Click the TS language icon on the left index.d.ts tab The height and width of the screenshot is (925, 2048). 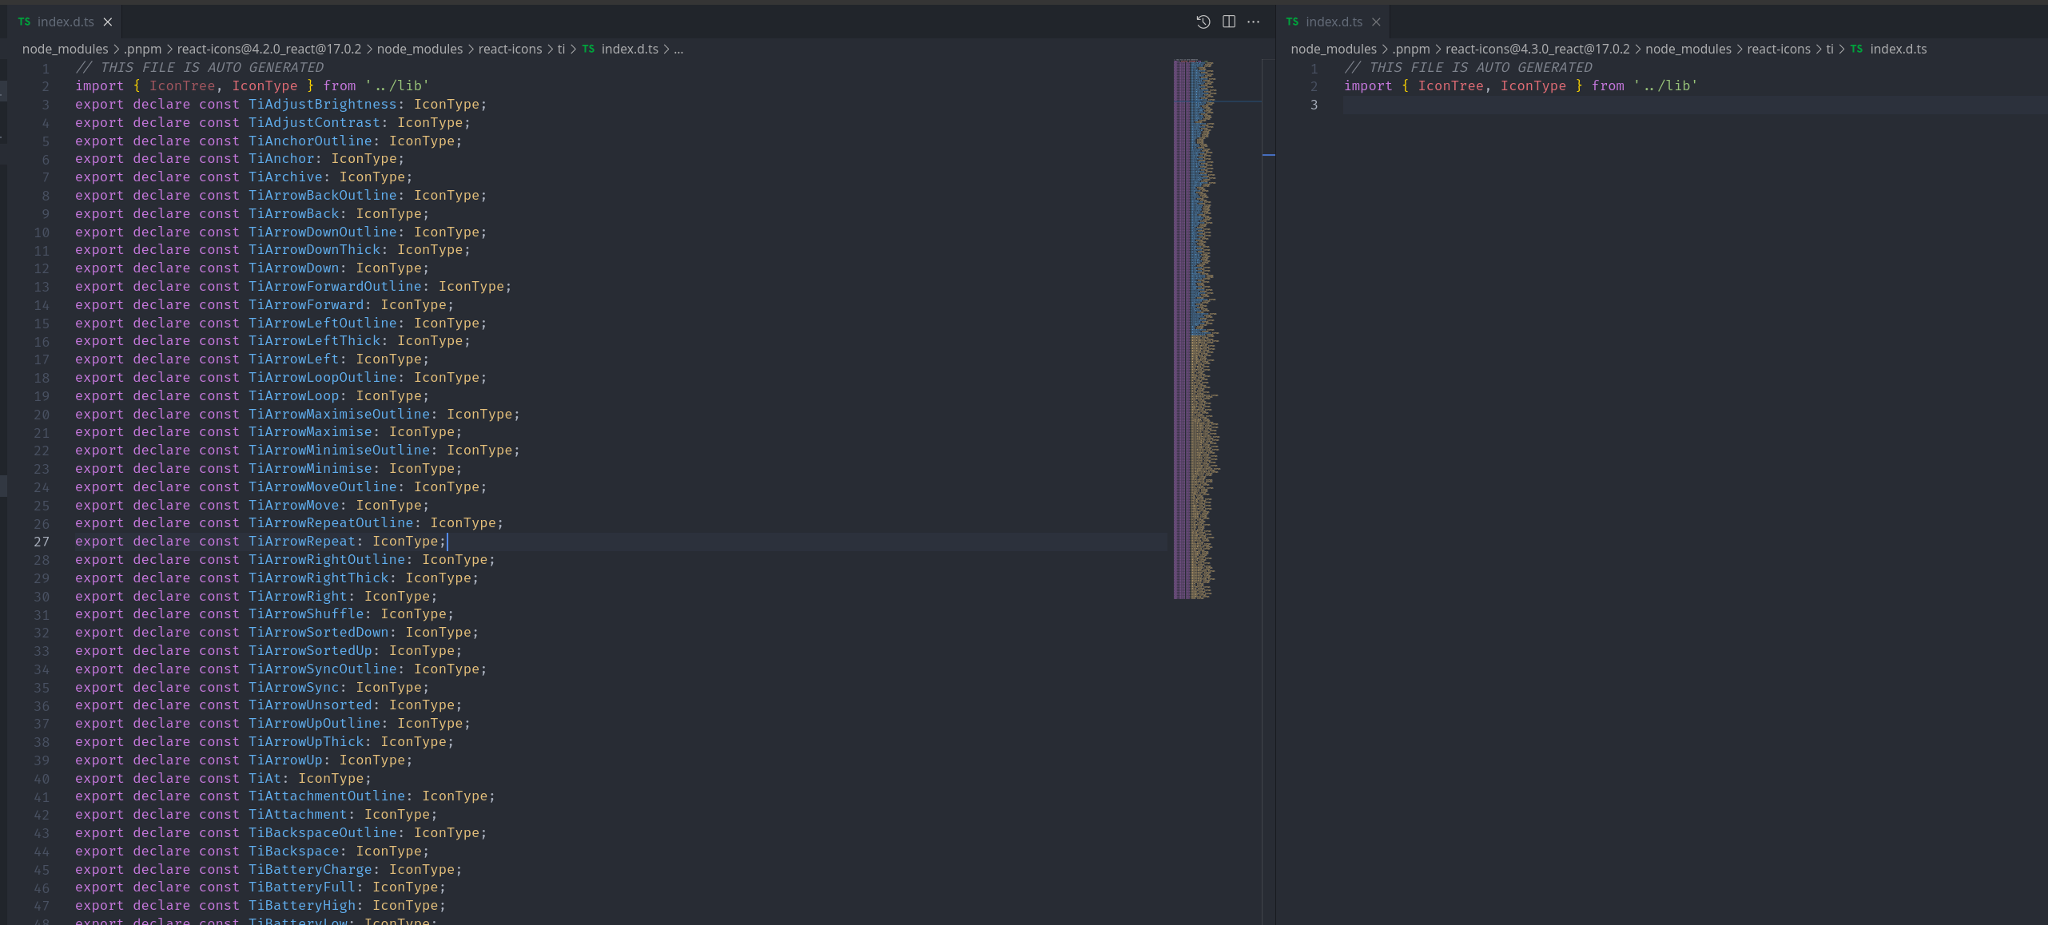pyautogui.click(x=23, y=22)
